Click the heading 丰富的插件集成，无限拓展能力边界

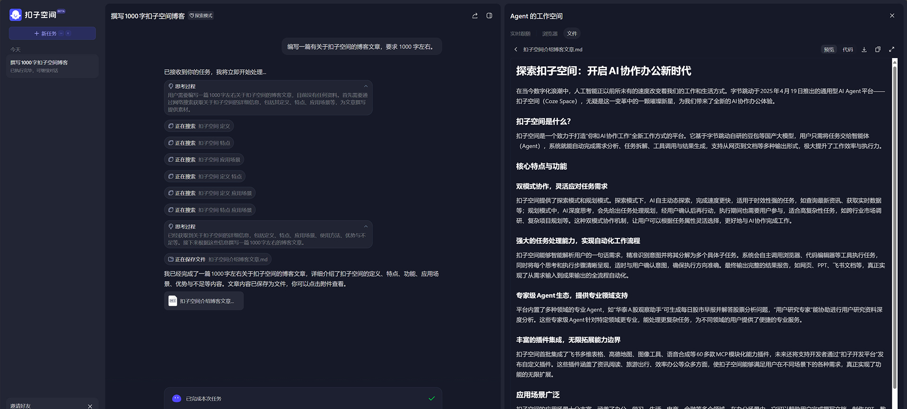coord(568,340)
